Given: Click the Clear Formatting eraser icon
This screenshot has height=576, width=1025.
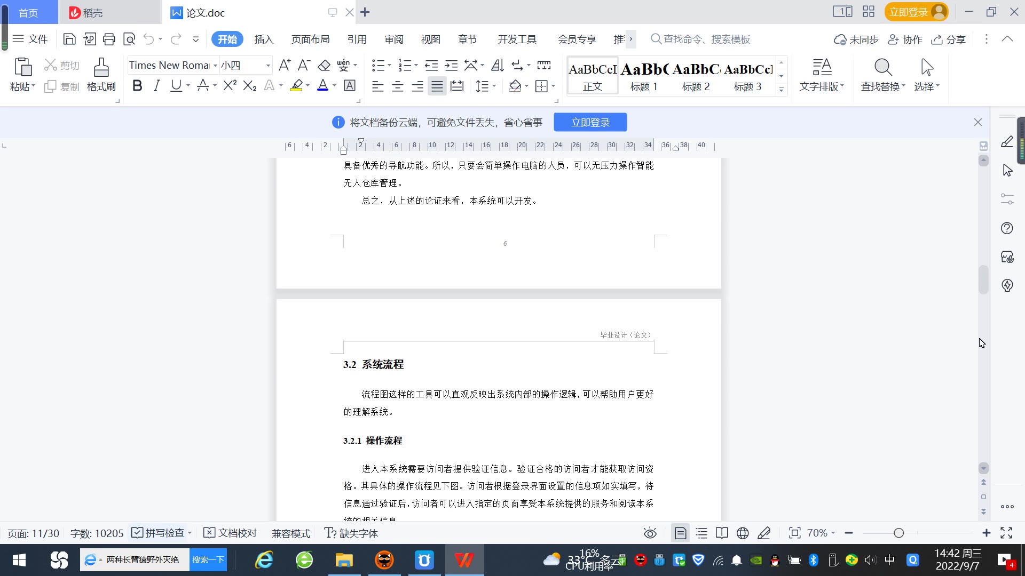Looking at the screenshot, I should [324, 65].
